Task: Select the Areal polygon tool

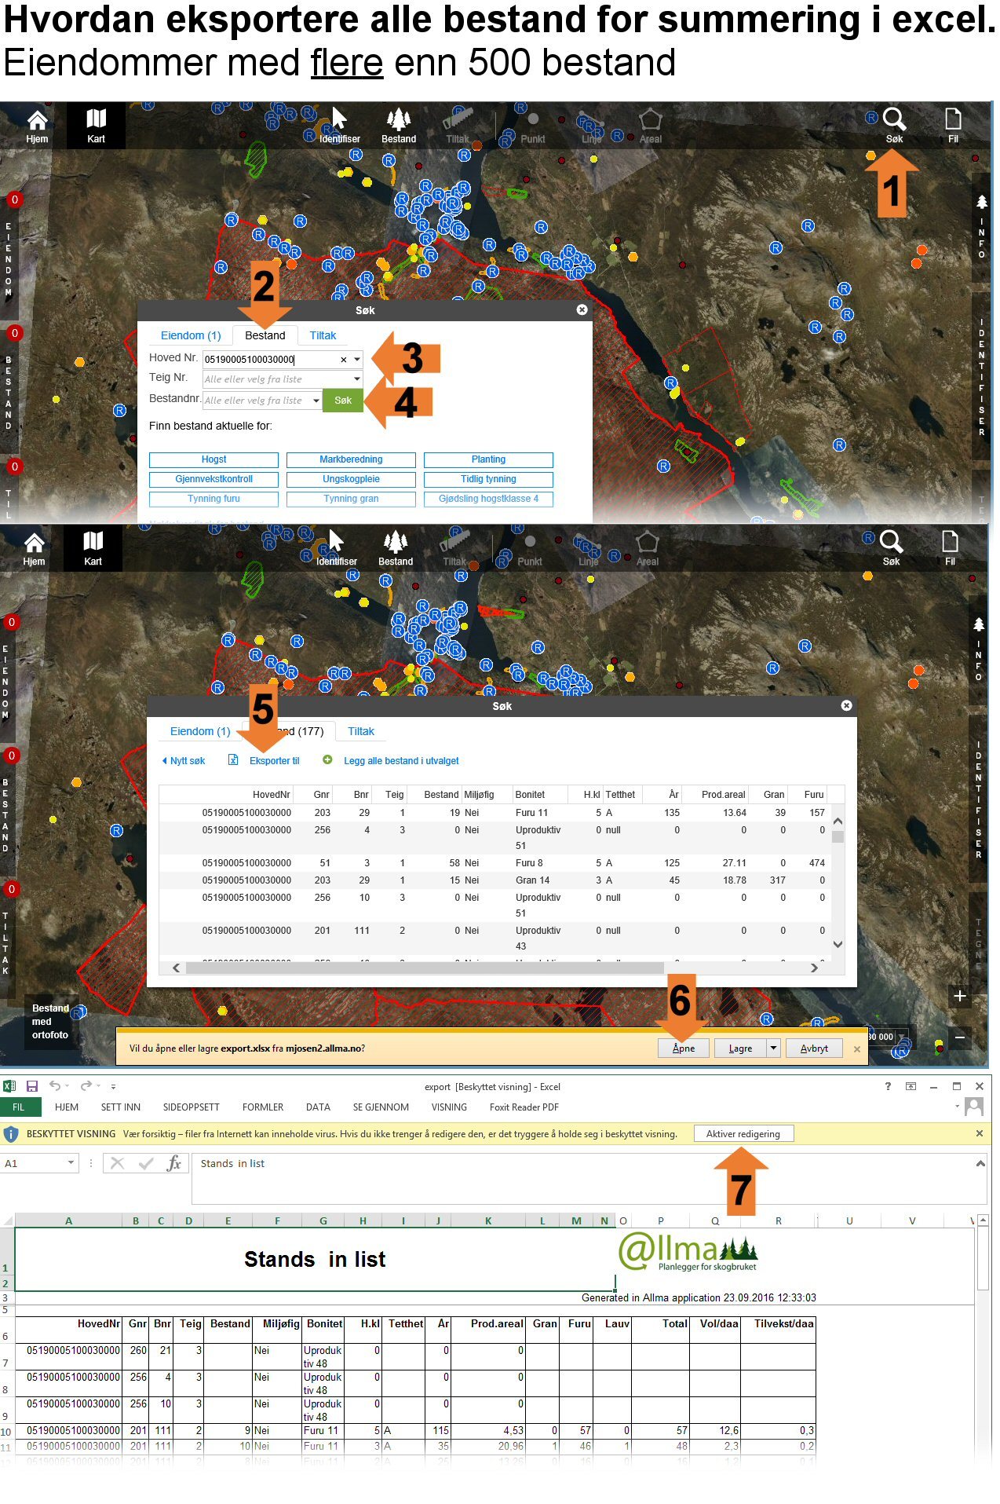Action: click(x=650, y=123)
